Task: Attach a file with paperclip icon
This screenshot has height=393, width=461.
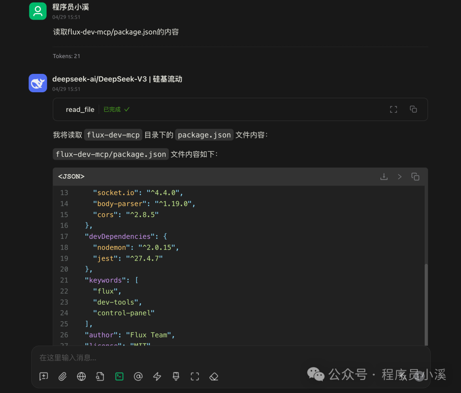Action: coord(62,376)
